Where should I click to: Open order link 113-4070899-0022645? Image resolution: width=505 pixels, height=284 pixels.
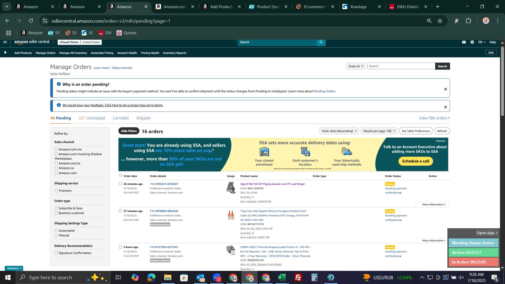(x=164, y=211)
